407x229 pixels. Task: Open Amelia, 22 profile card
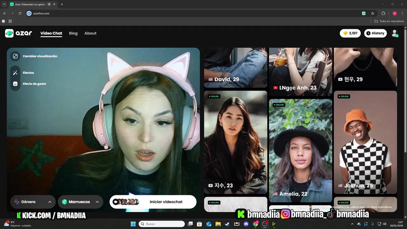pyautogui.click(x=300, y=151)
